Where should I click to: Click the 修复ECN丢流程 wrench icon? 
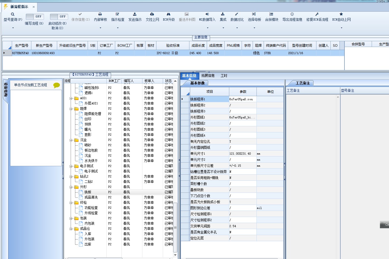(x=317, y=14)
